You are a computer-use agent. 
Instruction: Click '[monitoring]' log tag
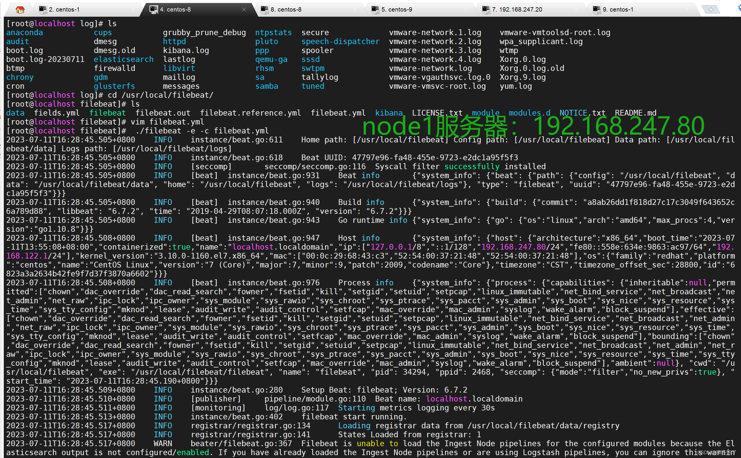coord(218,408)
